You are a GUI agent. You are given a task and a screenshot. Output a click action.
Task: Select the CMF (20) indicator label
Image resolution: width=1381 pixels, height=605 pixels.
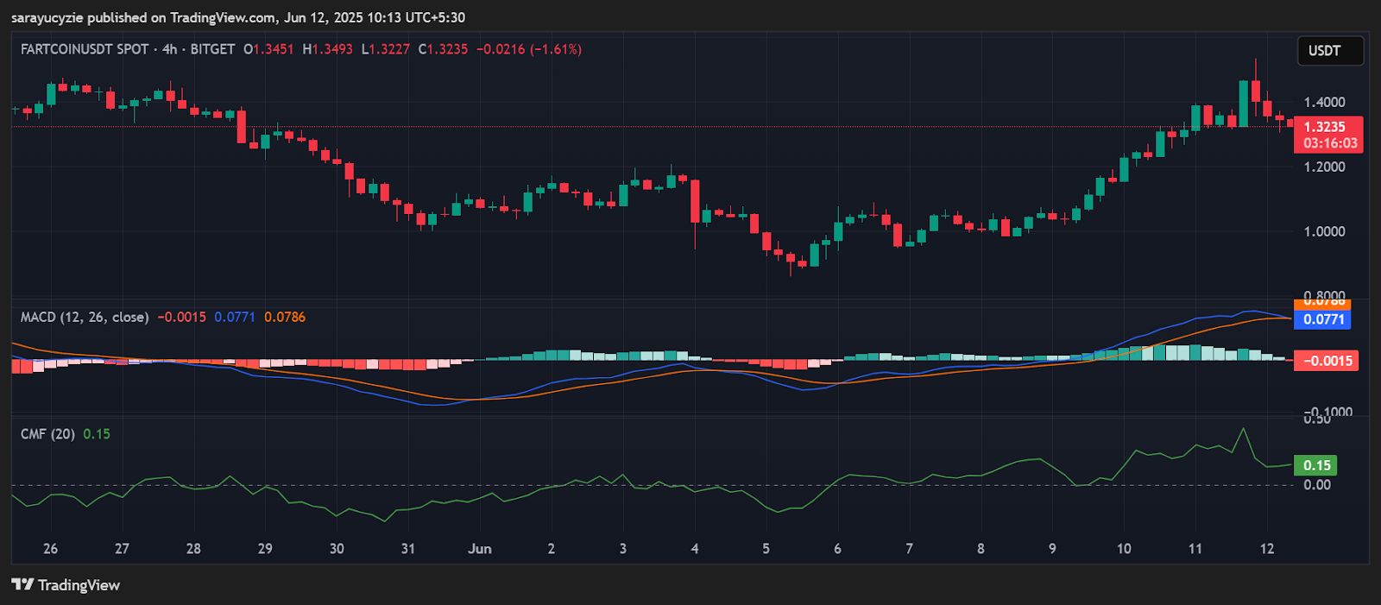pyautogui.click(x=47, y=434)
